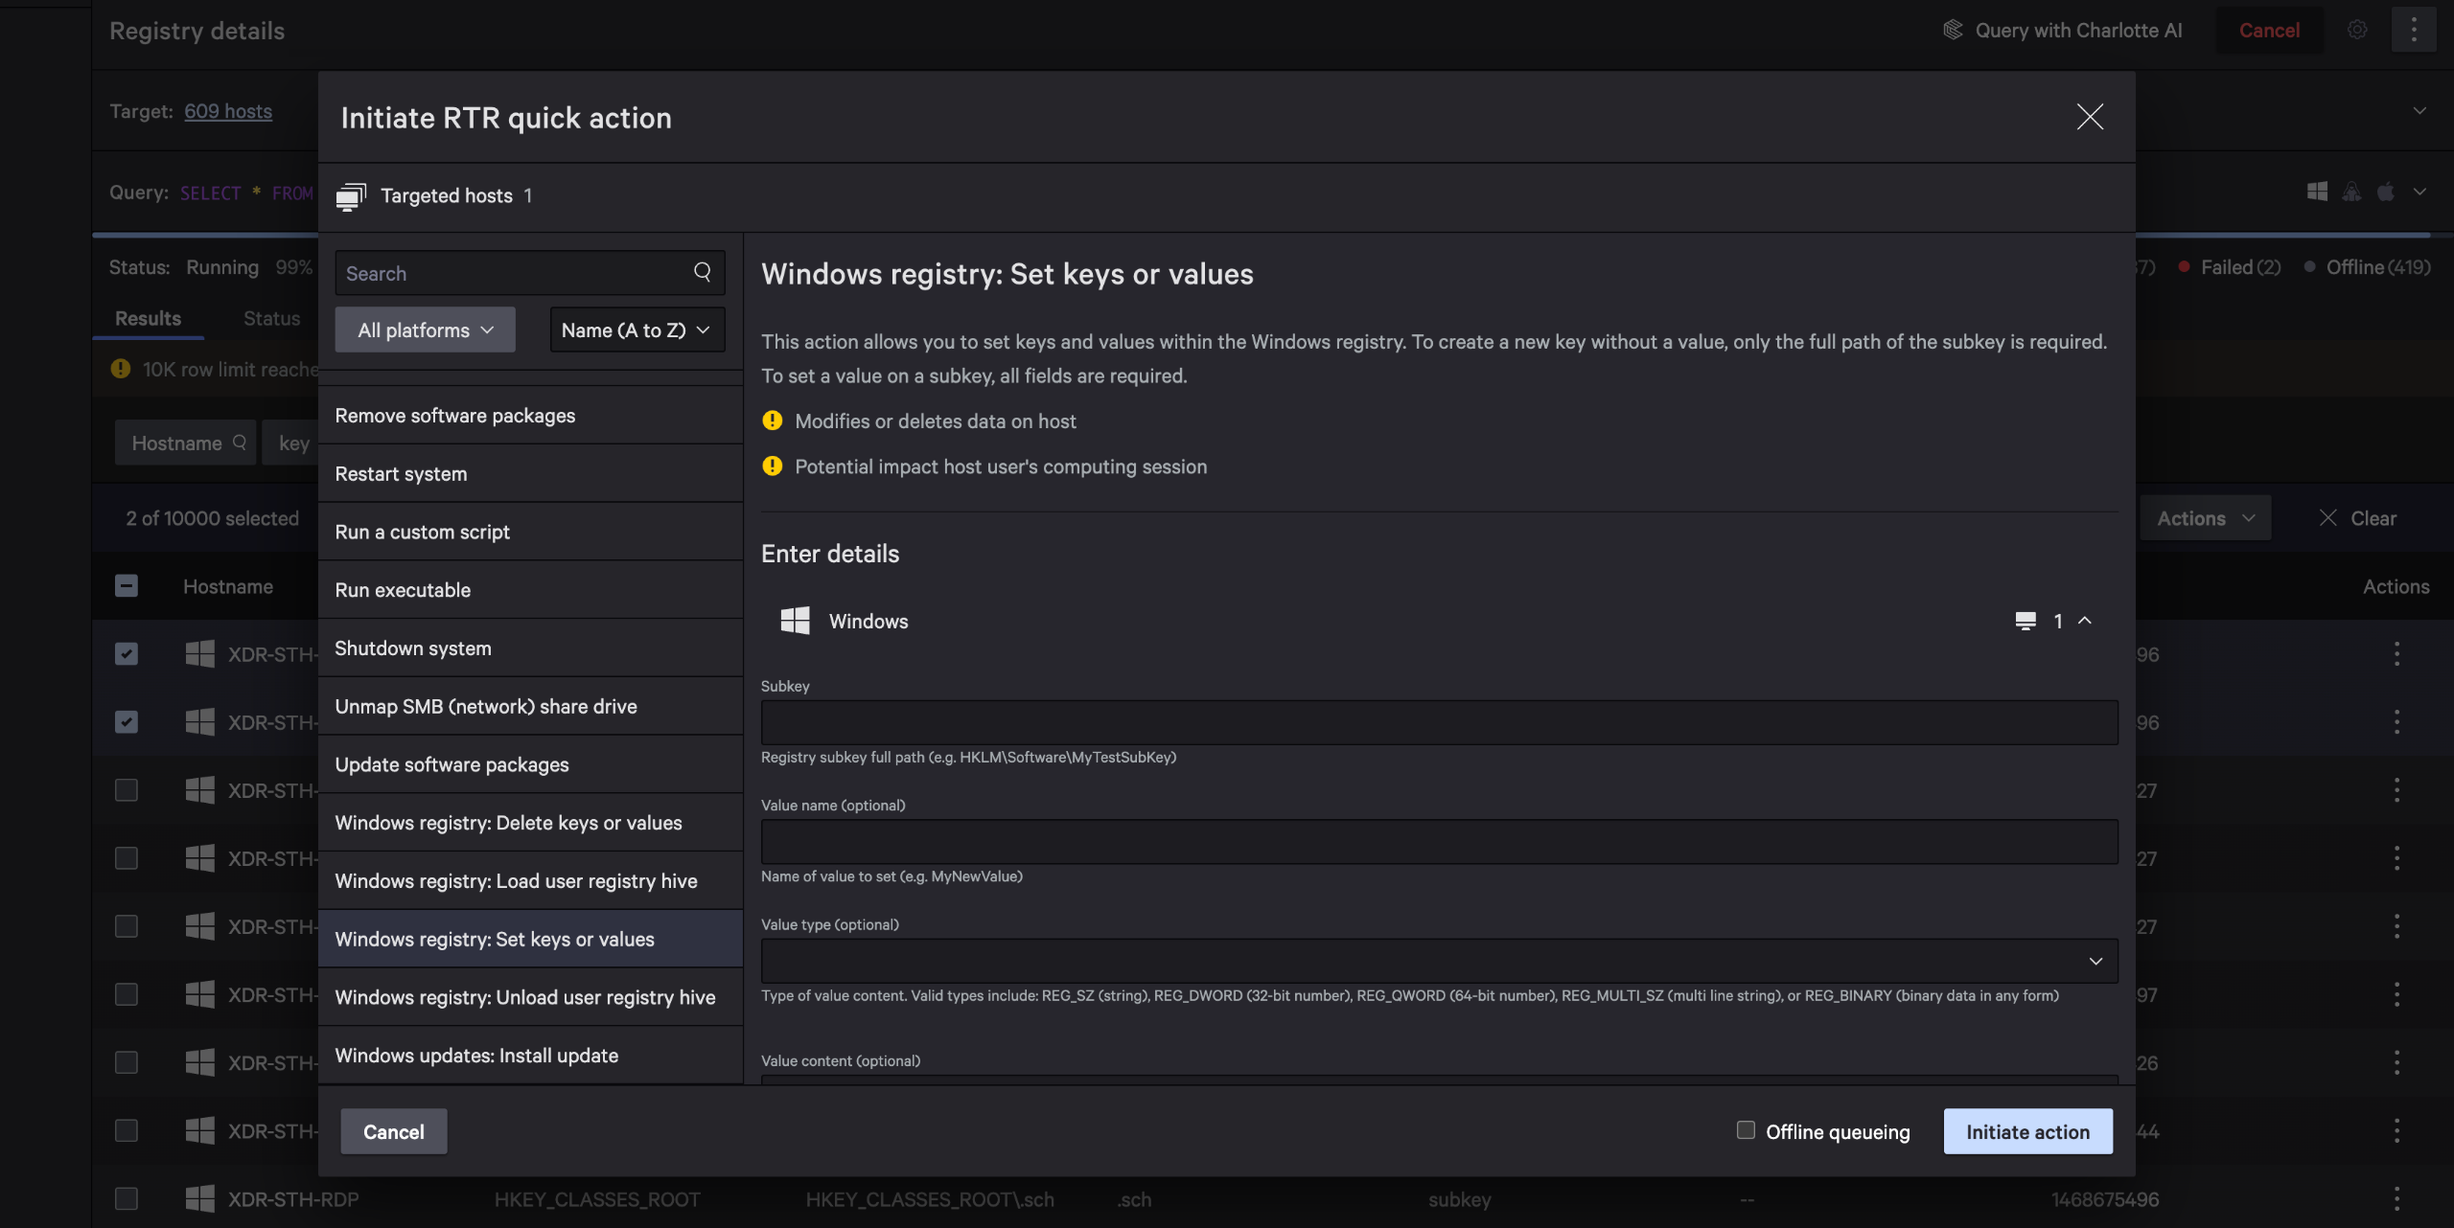Click the Charlotte AI query icon

(1953, 31)
